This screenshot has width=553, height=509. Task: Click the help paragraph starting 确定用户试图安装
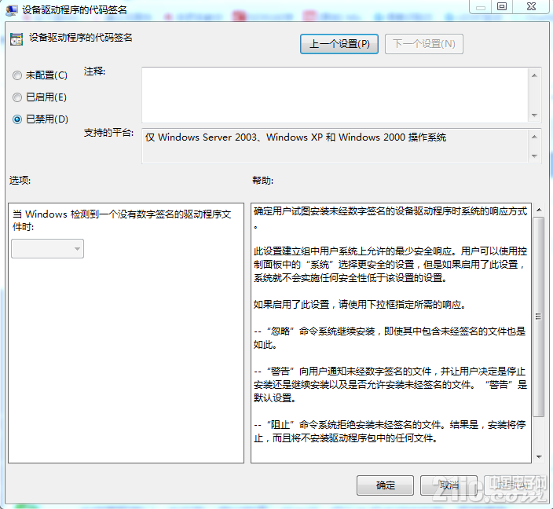pos(390,218)
